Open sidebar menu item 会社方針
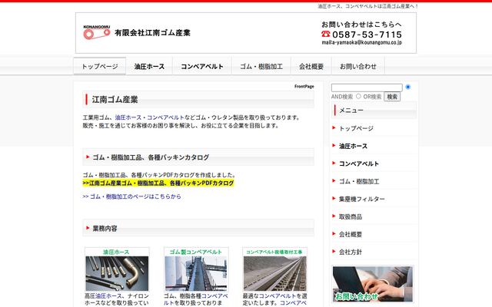The width and height of the screenshot is (492, 307). point(351,252)
